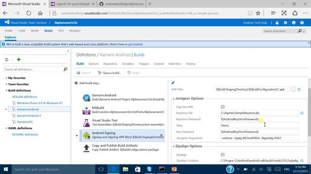Screen dimensions: 311x174
Task: Click Queue build button
Action: pos(109,73)
